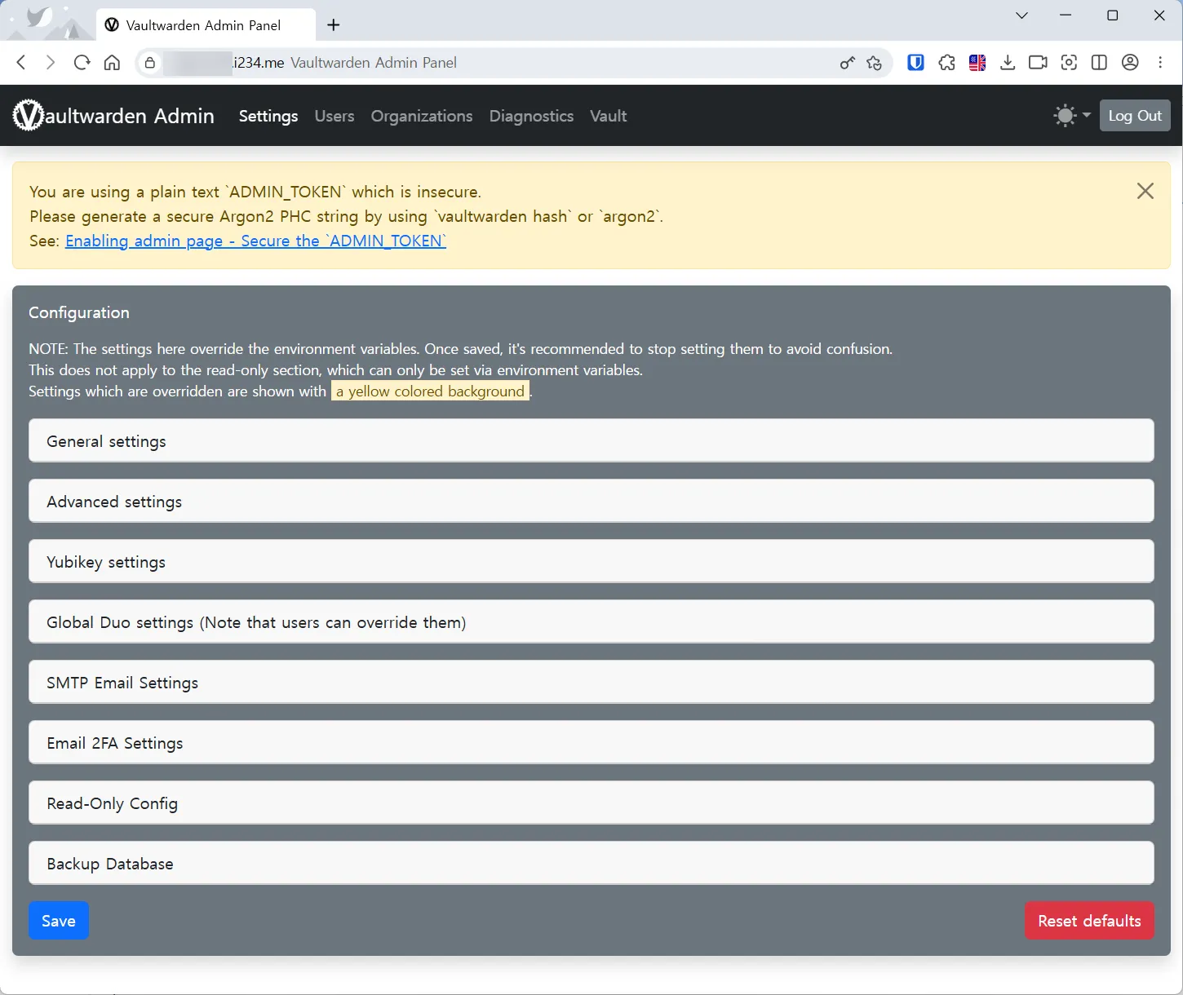Expand Read-Only Config section
1183x995 pixels.
pos(591,803)
